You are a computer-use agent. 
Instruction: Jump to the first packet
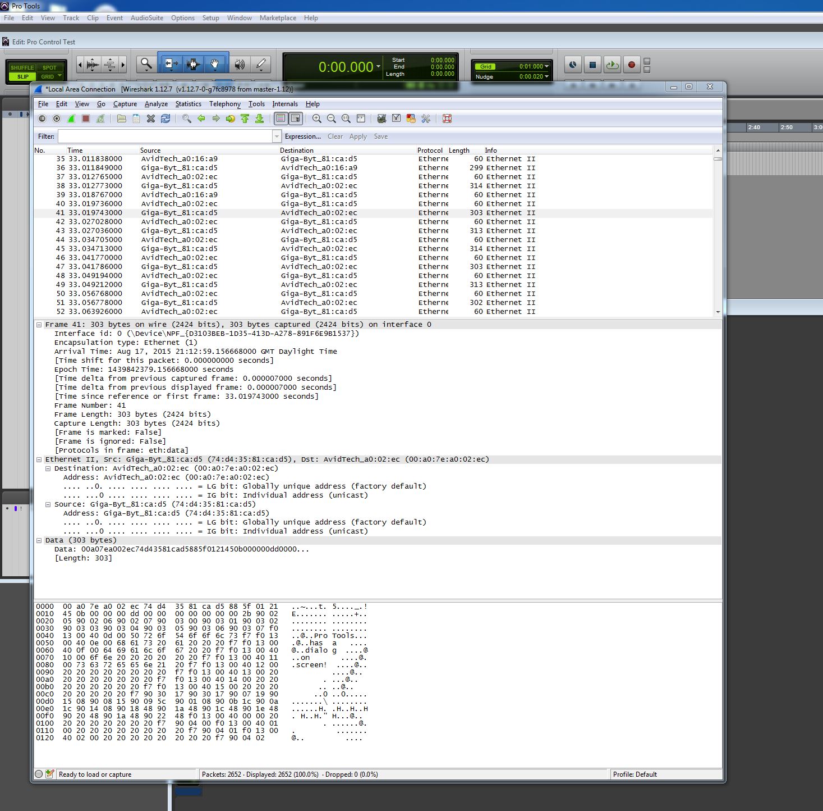(x=245, y=119)
